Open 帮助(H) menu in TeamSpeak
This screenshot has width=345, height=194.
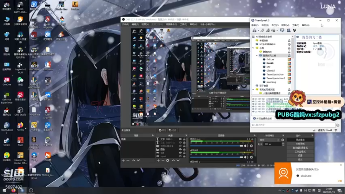tap(306, 25)
